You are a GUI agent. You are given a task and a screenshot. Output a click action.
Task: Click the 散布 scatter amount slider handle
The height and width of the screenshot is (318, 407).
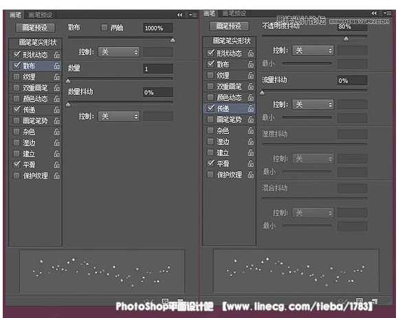173,40
